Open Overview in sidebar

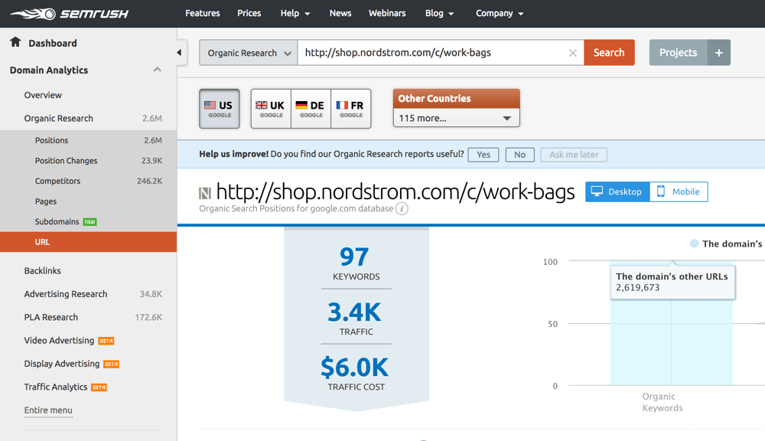tap(43, 95)
